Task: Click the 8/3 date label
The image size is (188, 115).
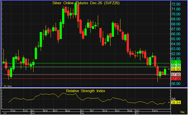Action: pos(33,111)
